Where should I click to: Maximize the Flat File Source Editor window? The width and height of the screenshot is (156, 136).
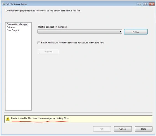pyautogui.click(x=145, y=4)
